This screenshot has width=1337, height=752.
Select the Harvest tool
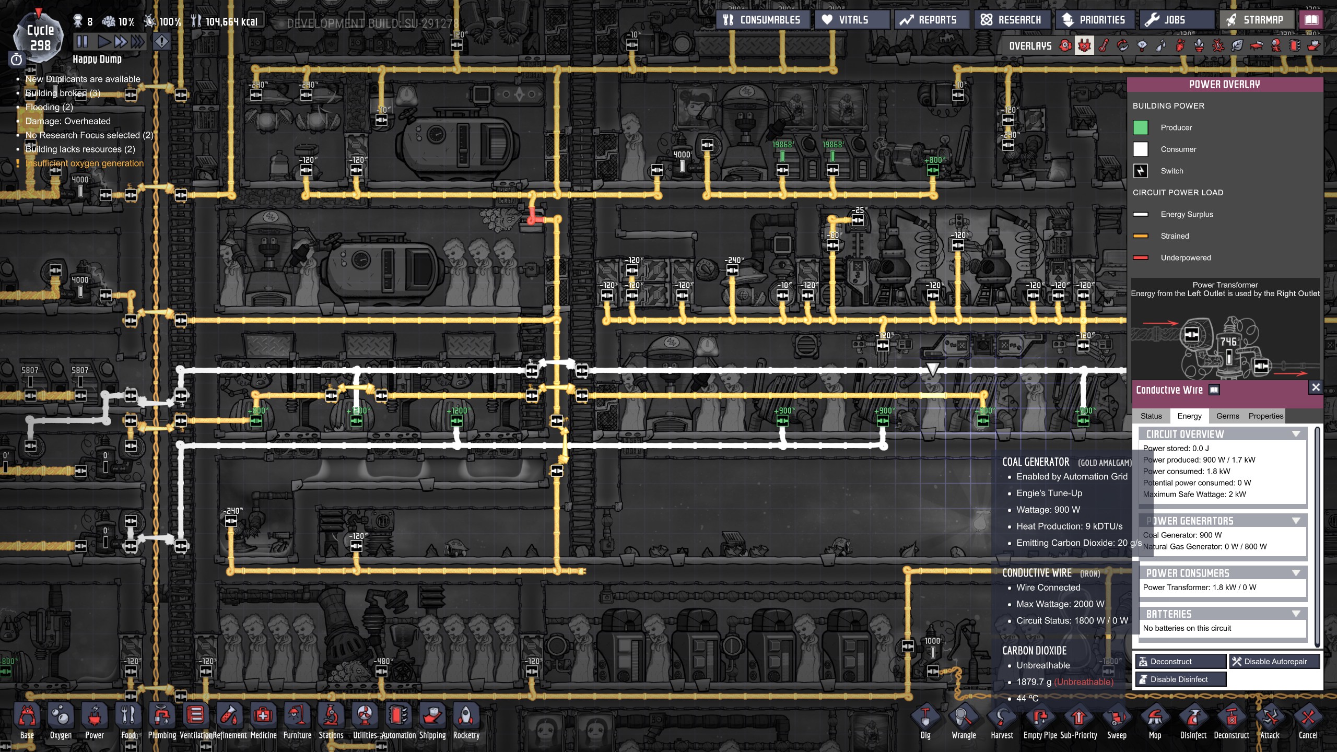click(x=1002, y=722)
